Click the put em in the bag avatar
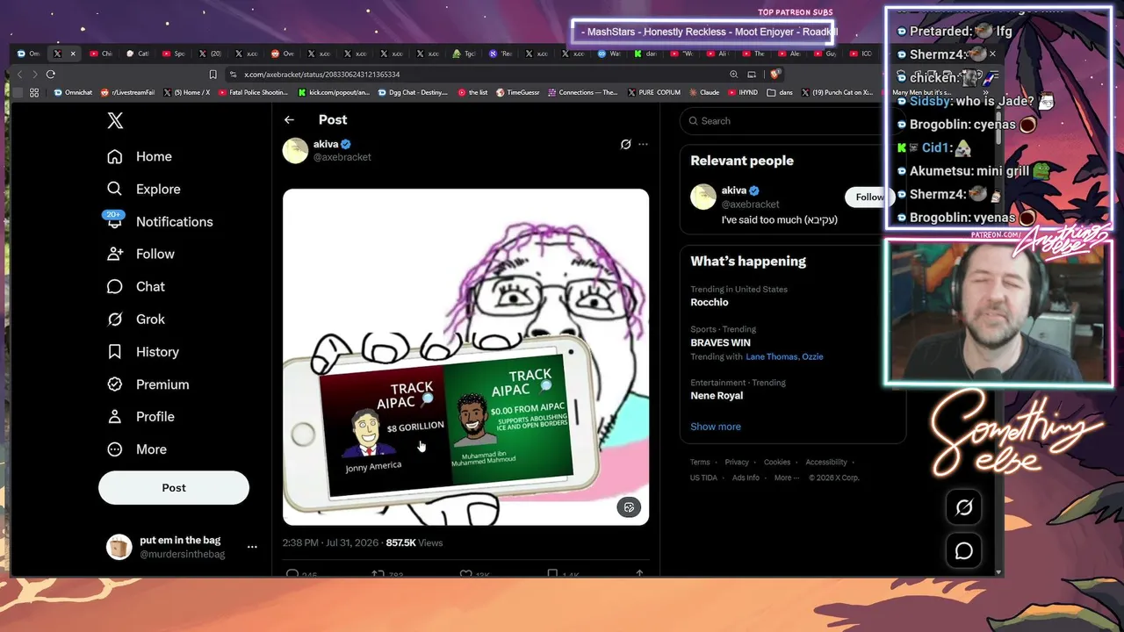 tap(119, 547)
